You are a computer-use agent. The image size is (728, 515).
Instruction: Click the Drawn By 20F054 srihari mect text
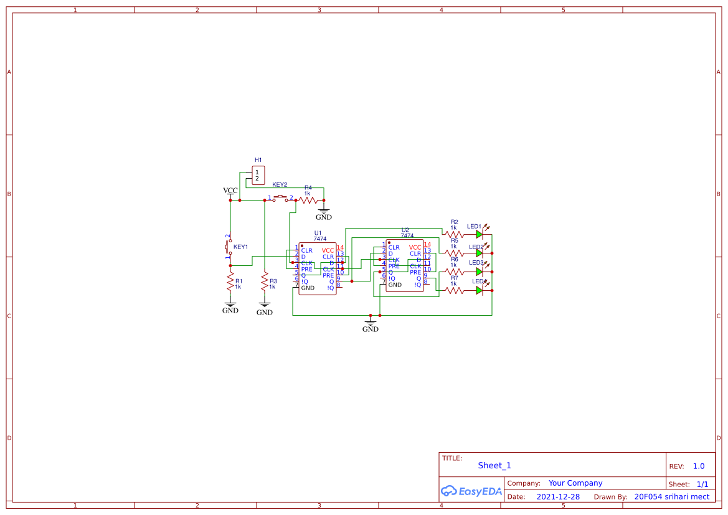[671, 496]
